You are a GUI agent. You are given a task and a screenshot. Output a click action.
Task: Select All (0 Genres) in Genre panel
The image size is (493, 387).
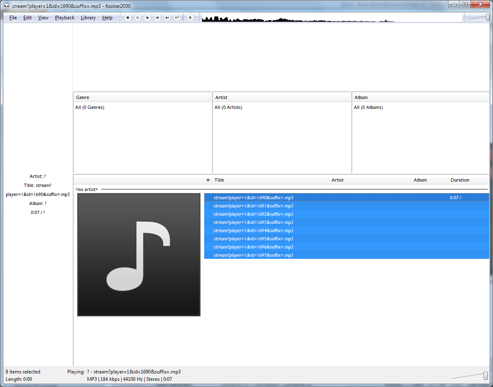(90, 108)
